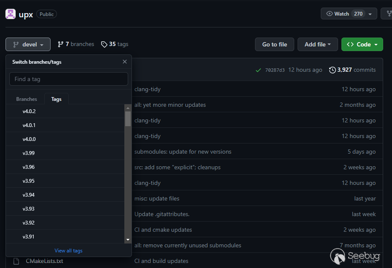
Task: Click the tag list scrollbar thumb
Action: (x=128, y=119)
